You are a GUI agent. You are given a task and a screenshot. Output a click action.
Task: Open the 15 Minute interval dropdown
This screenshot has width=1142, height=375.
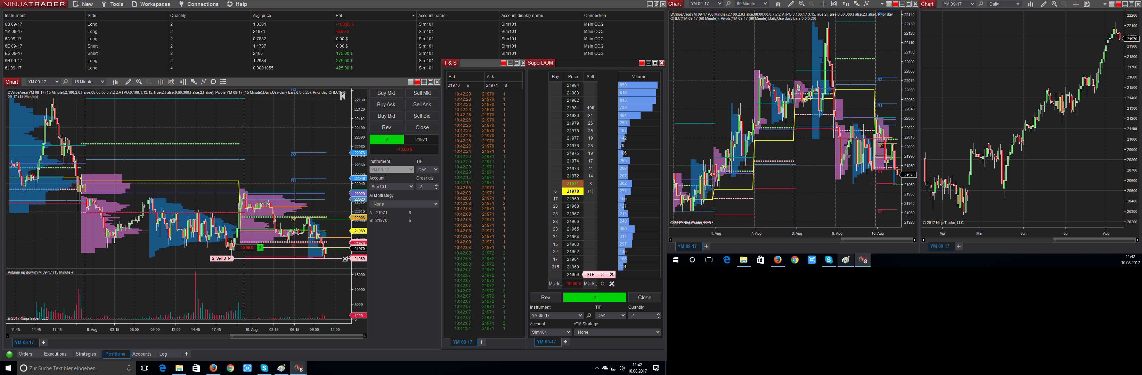click(x=89, y=82)
